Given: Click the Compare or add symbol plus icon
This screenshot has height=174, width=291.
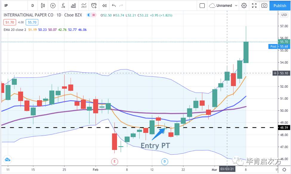Looking at the screenshot, I should point(53,6).
